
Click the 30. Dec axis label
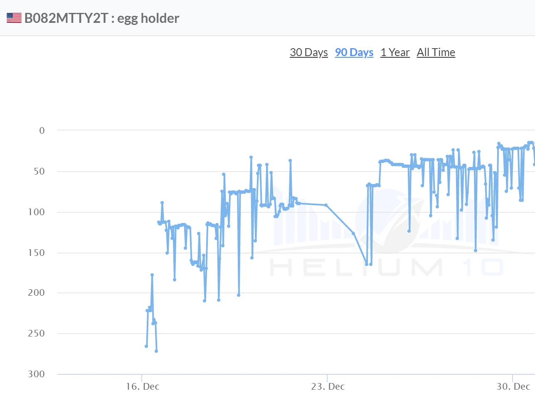513,386
